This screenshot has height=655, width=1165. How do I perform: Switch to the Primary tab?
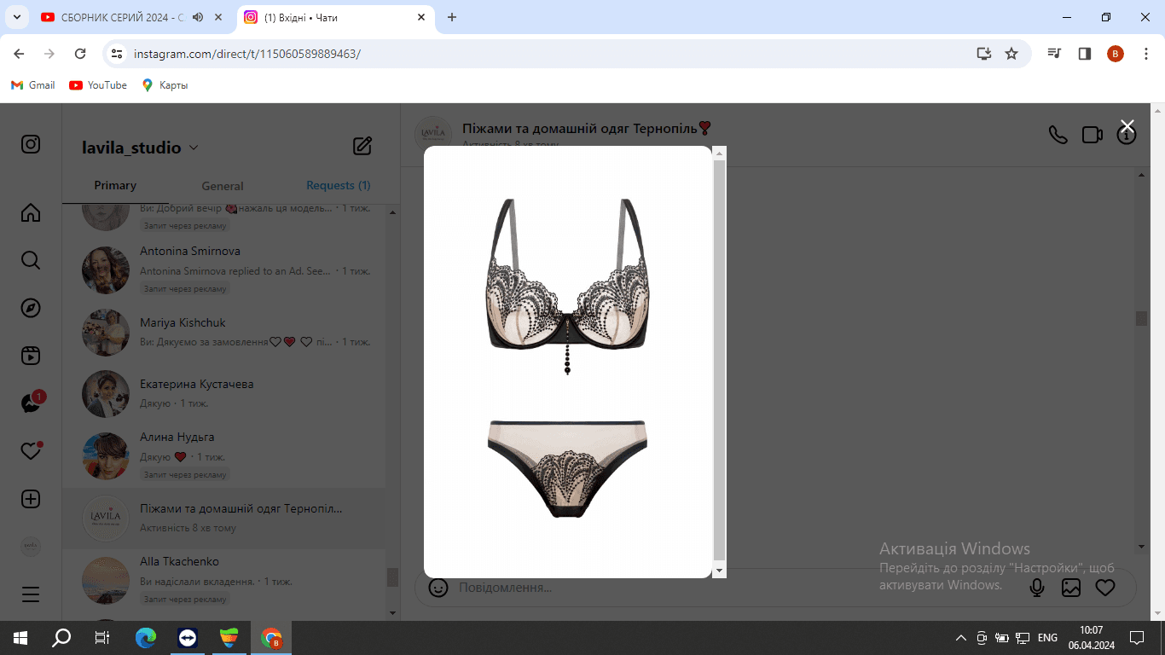[x=115, y=185]
